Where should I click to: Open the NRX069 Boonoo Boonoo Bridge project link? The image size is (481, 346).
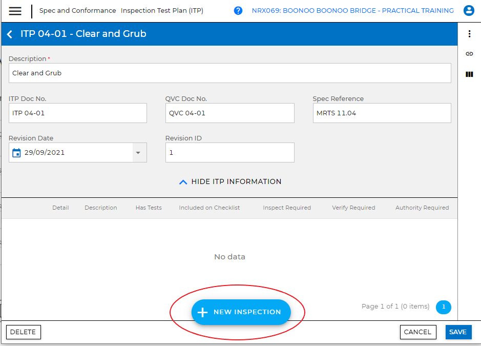click(352, 11)
